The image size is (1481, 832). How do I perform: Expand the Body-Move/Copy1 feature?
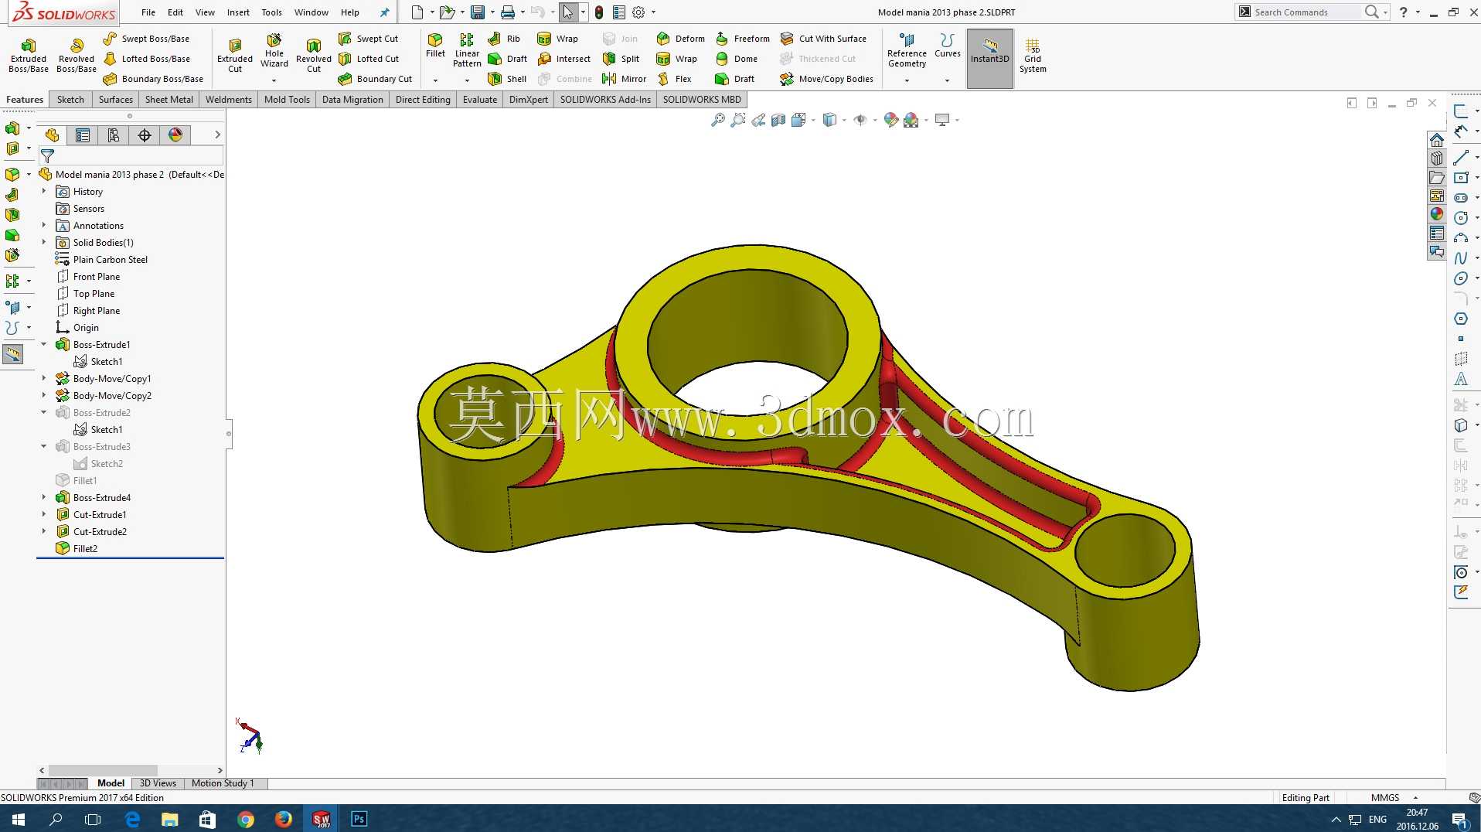44,378
